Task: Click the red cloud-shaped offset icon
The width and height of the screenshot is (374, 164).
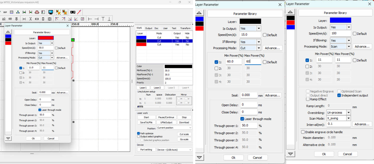Action: tap(37, 12)
